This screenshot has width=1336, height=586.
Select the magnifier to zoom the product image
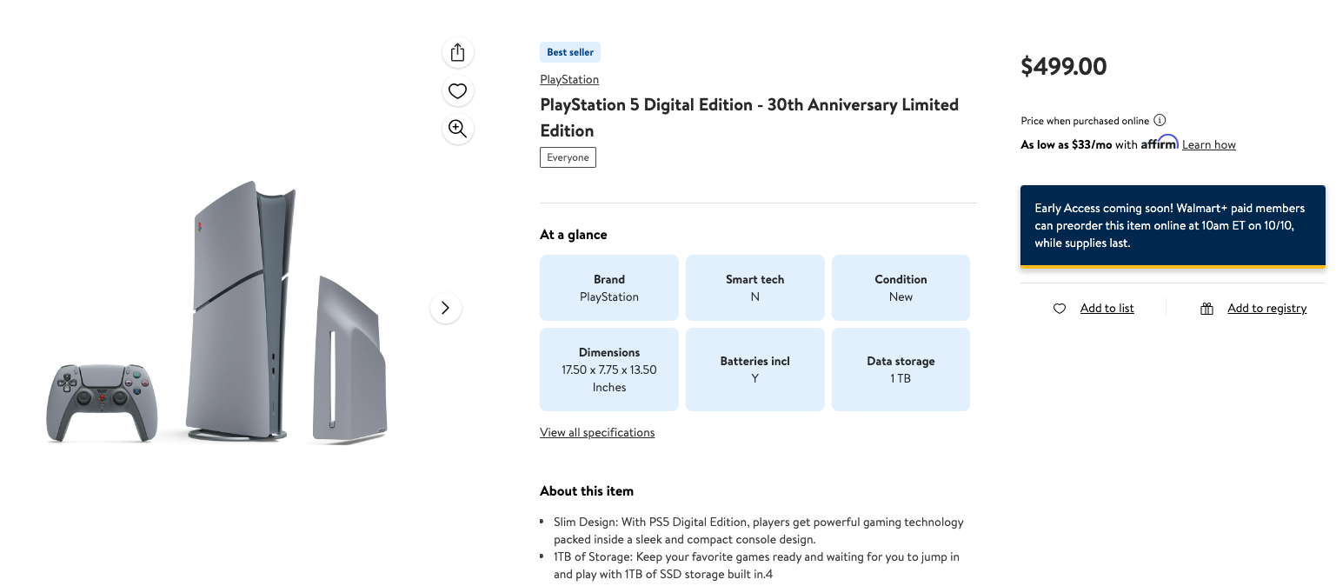pyautogui.click(x=457, y=129)
